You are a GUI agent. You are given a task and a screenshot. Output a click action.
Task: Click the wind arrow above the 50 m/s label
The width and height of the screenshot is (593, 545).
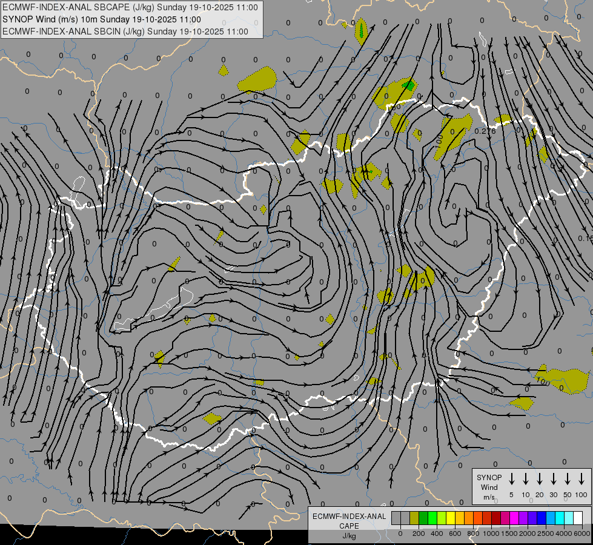coord(568,479)
